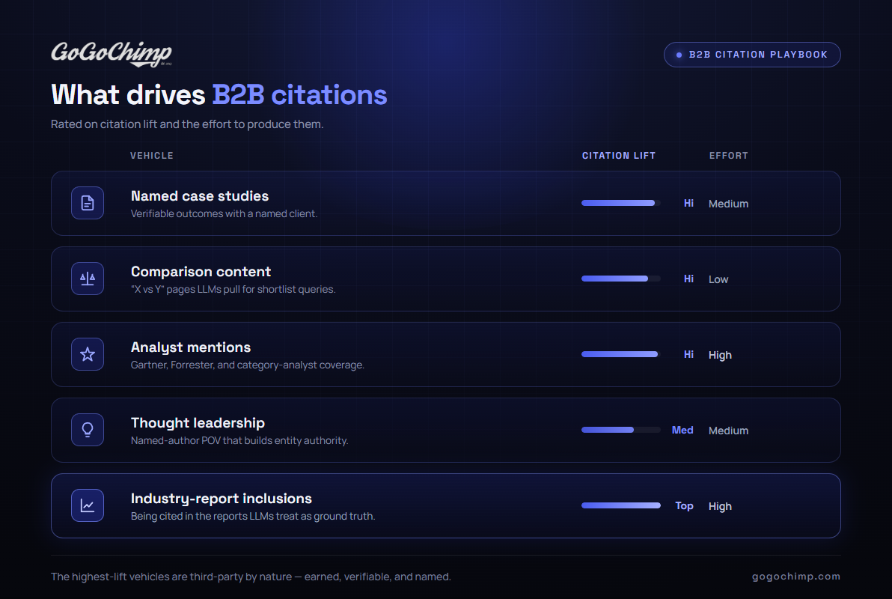The image size is (892, 599).
Task: Click the Hi rating in Comparison content row
Action: [x=688, y=279]
